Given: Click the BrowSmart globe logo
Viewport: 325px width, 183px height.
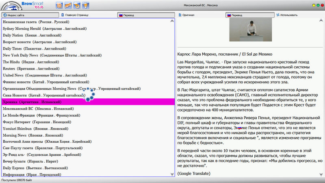Looking at the screenshot, I should pos(11,6).
